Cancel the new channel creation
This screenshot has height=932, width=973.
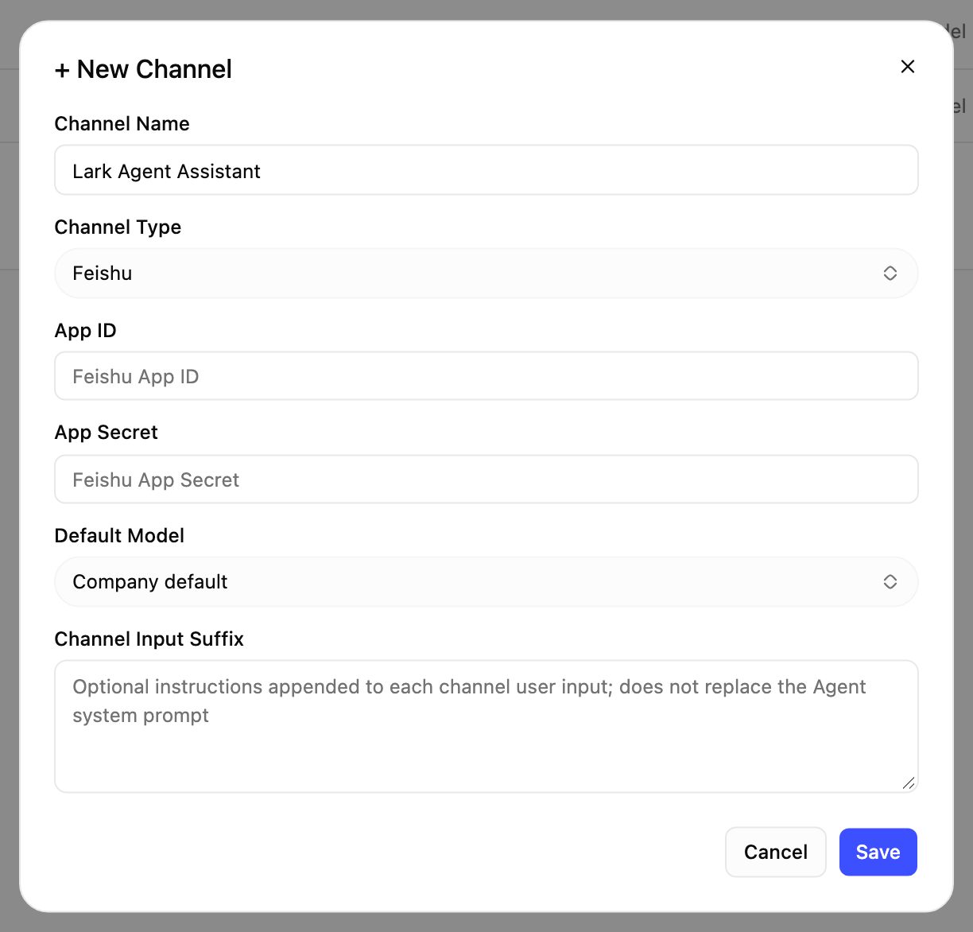pyautogui.click(x=776, y=852)
